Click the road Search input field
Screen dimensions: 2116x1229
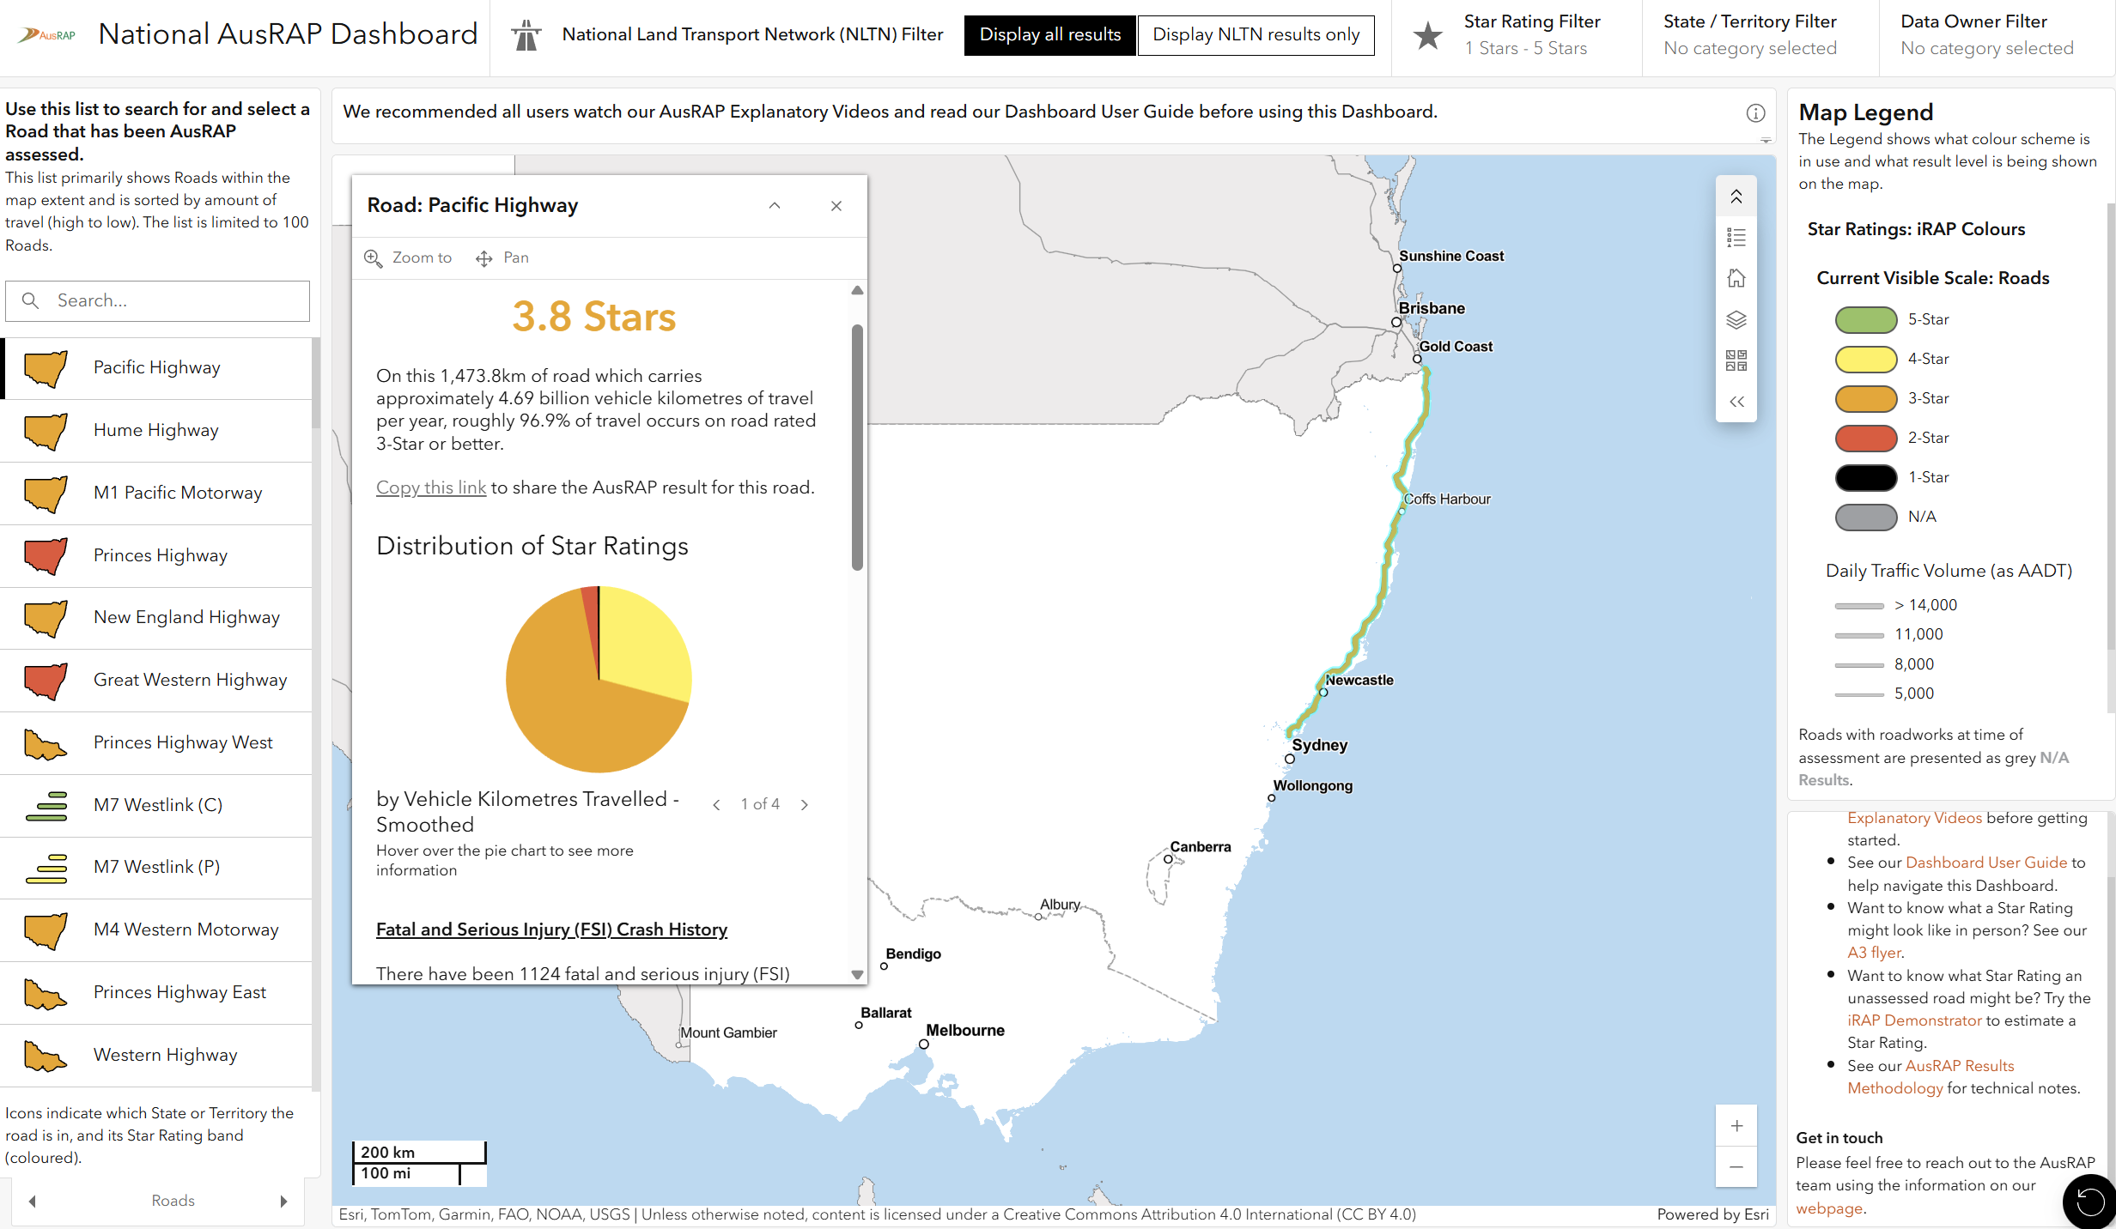157,301
